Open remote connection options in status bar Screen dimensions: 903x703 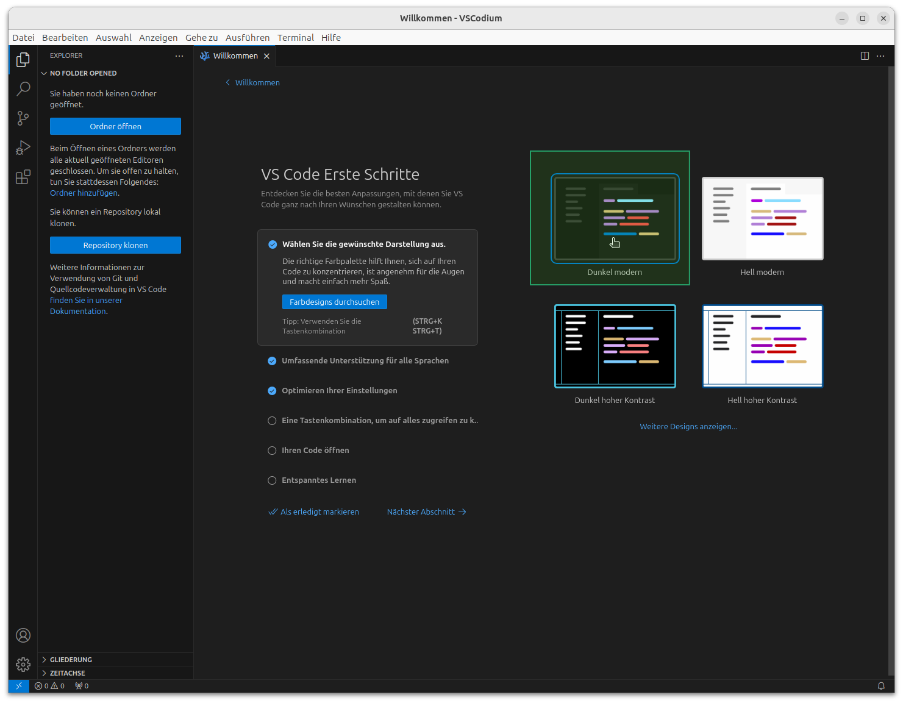click(18, 685)
